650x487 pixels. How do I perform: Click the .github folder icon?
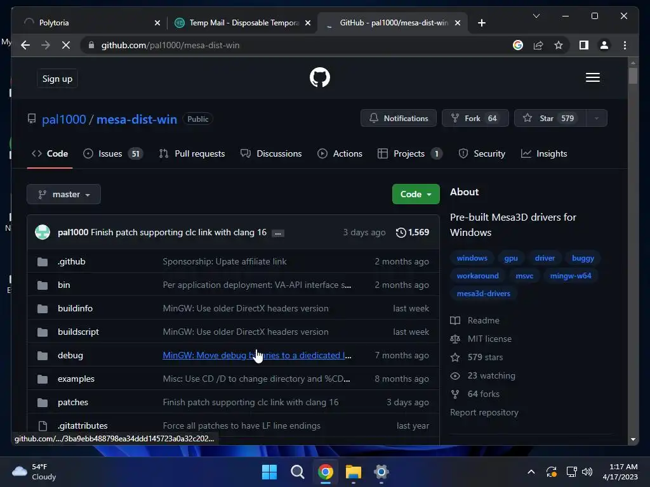click(43, 262)
